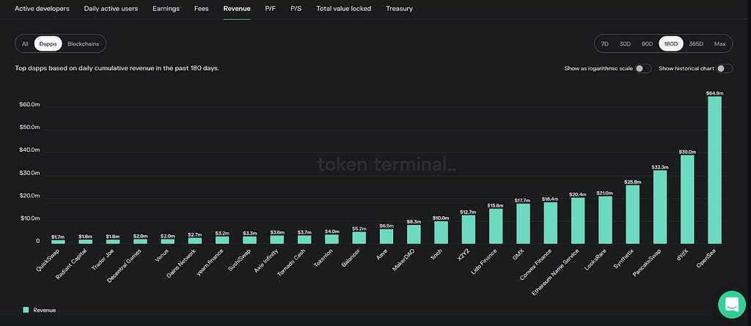This screenshot has width=751, height=326.
Task: Click the $10.0m y-axis label
Action: pos(29,219)
